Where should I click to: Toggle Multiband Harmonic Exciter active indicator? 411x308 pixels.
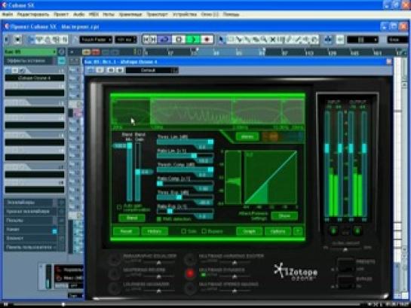click(203, 261)
